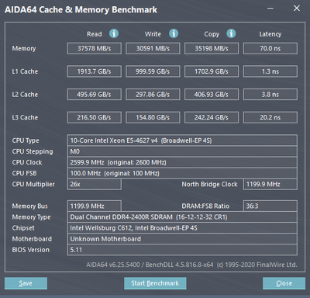The height and width of the screenshot is (298, 310).
Task: Select the BIOS Version 5.11 field
Action: point(182,250)
